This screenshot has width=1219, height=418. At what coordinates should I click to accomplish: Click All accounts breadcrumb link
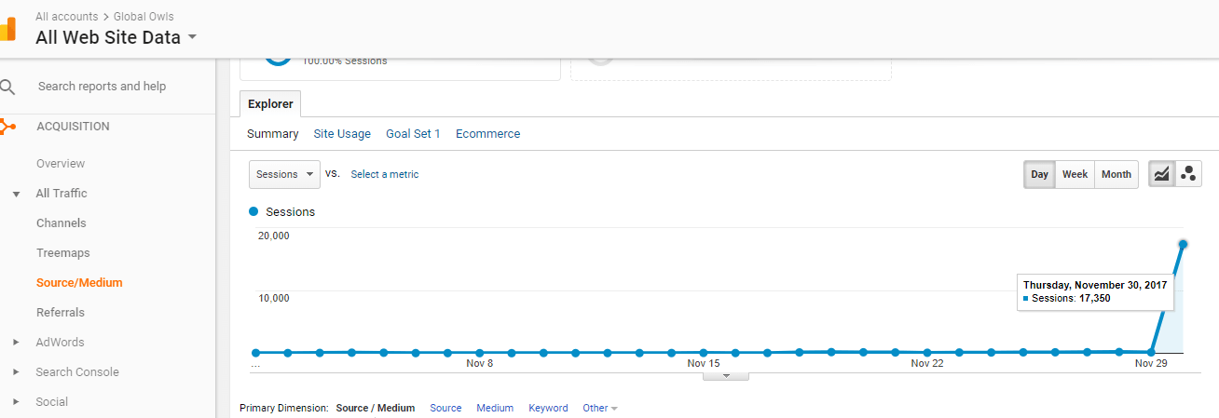pyautogui.click(x=66, y=17)
